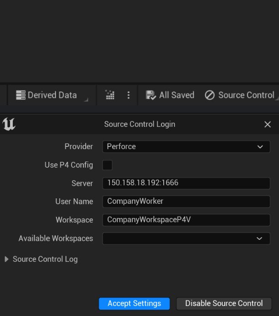Viewport: 279px width, 316px height.
Task: Open the Derived Data menu
Action: 52,95
